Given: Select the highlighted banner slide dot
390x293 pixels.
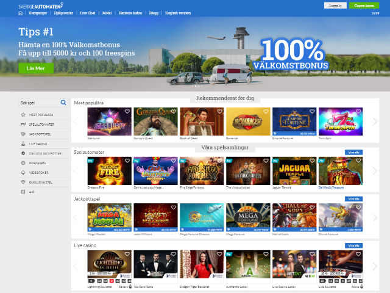Looking at the screenshot, I should 196,86.
